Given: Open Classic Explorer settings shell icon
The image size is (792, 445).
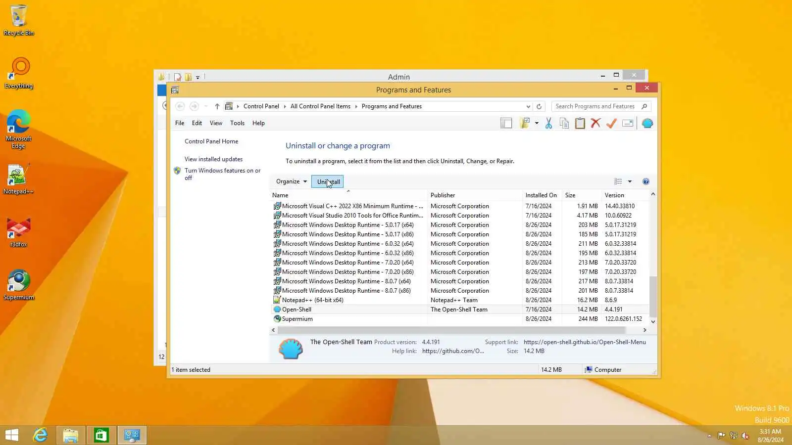Looking at the screenshot, I should coord(647,123).
